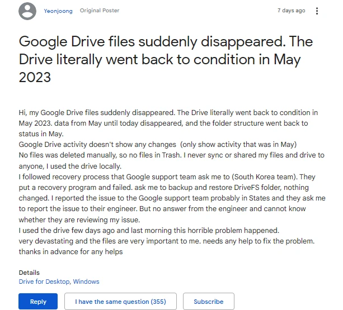The width and height of the screenshot is (343, 310).
Task: Click the line "No files was deleted manually"
Action: tap(168, 155)
